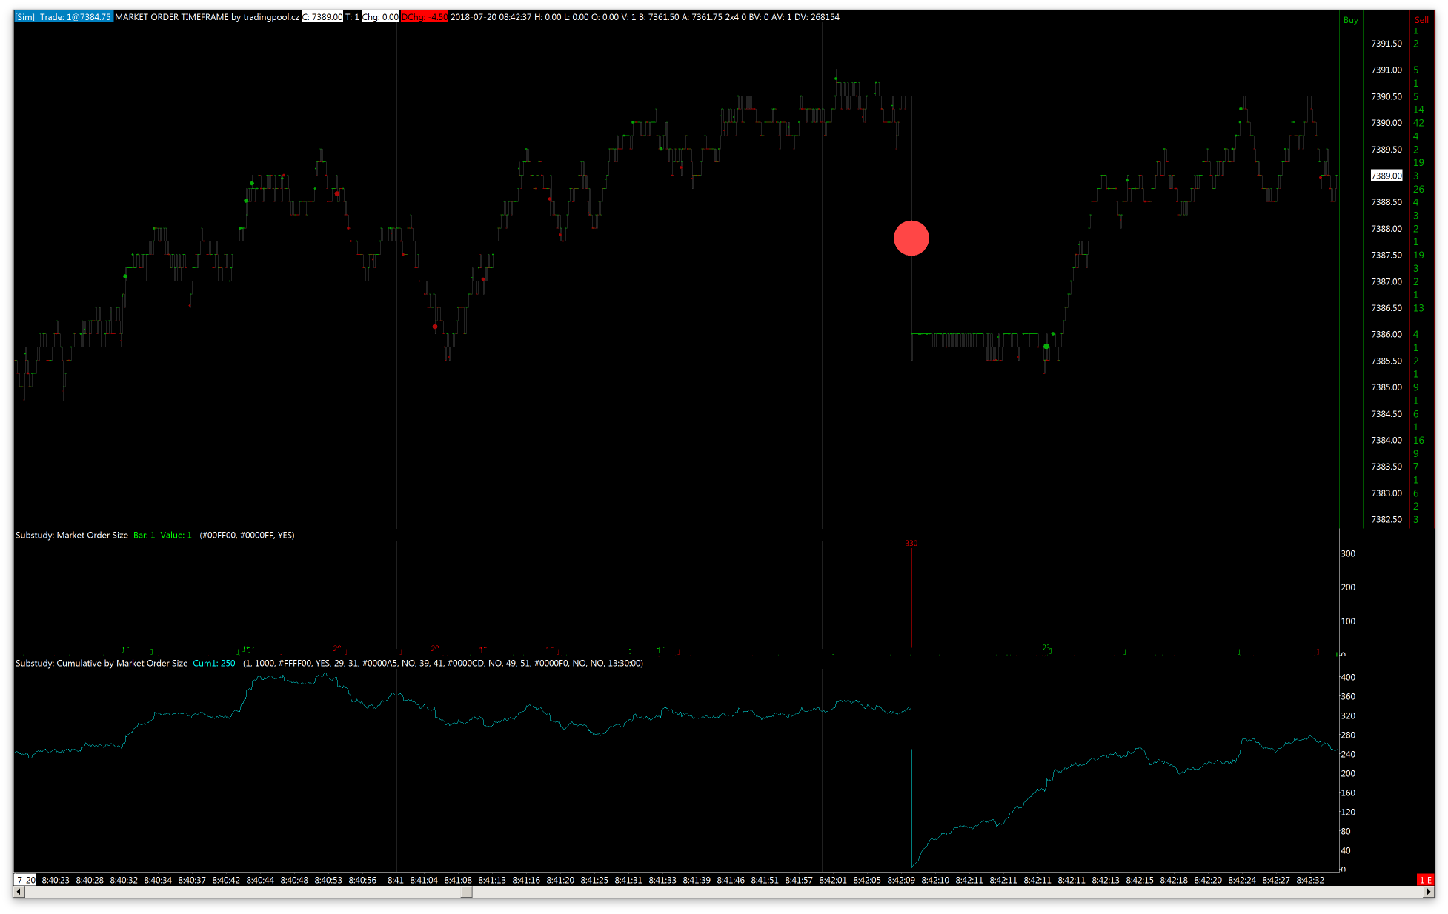
Task: Click the 8:40:56 time axis label
Action: coord(362,880)
